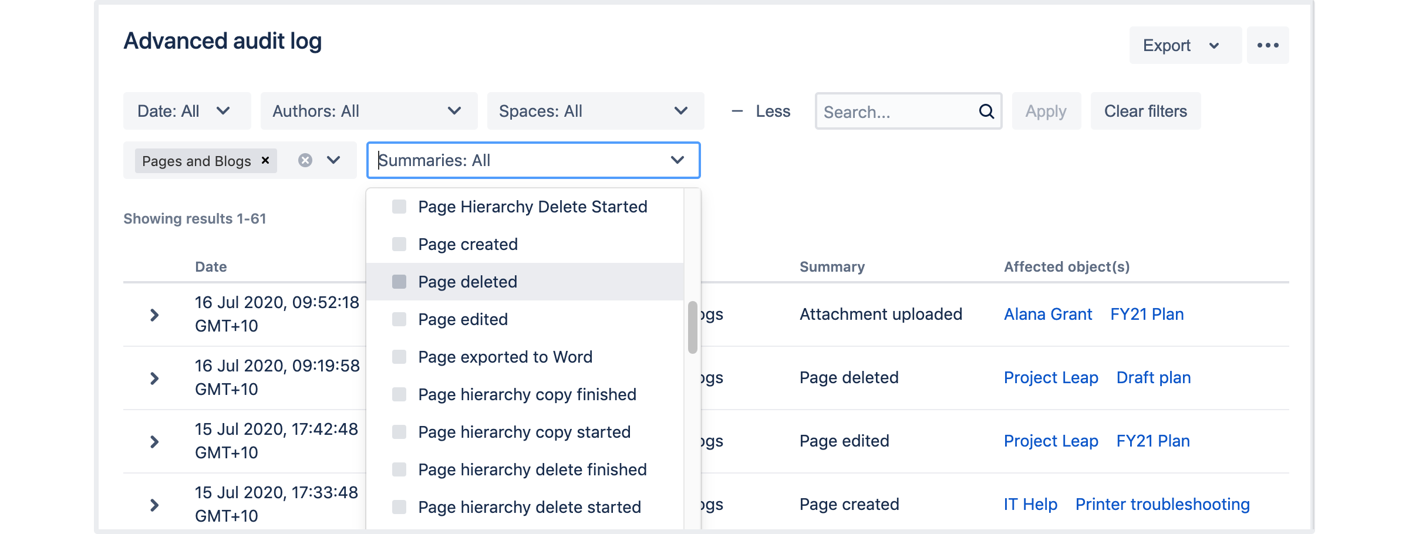Open the Printer troubleshooting link
Image resolution: width=1409 pixels, height=534 pixels.
click(1162, 504)
